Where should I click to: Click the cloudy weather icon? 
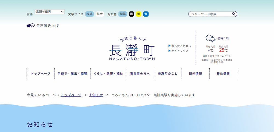pos(210,38)
